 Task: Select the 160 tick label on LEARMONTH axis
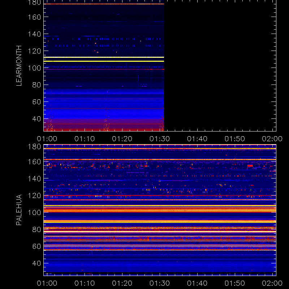pyautogui.click(x=34, y=17)
